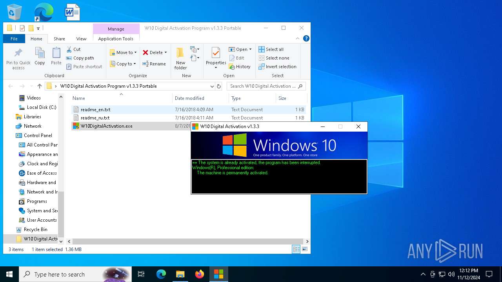Rename the selected item

tap(154, 64)
